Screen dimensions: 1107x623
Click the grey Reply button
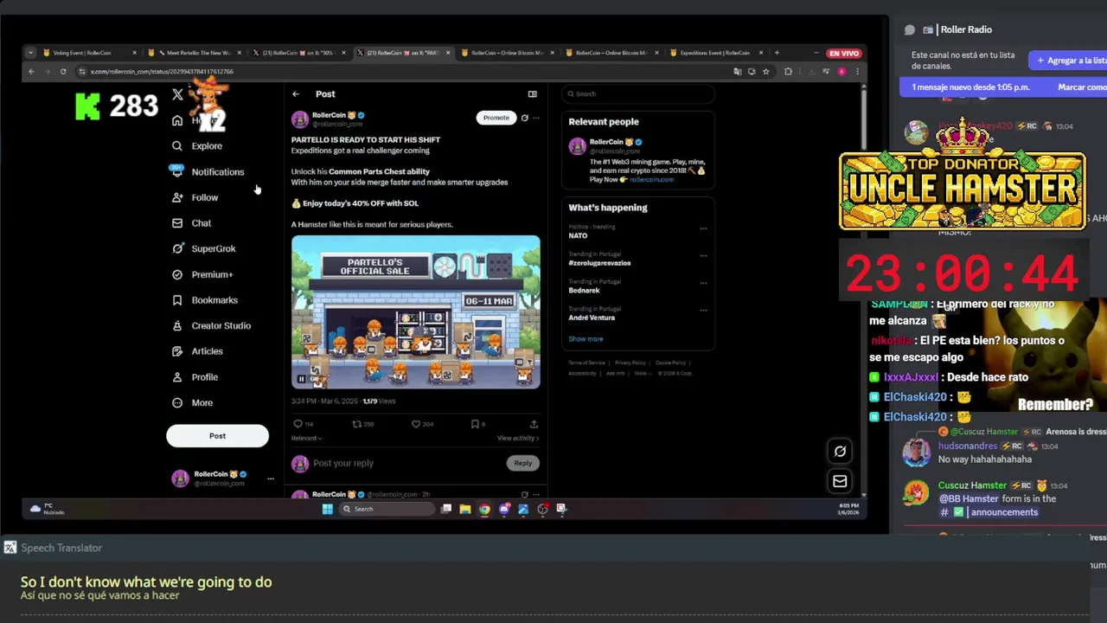(523, 464)
